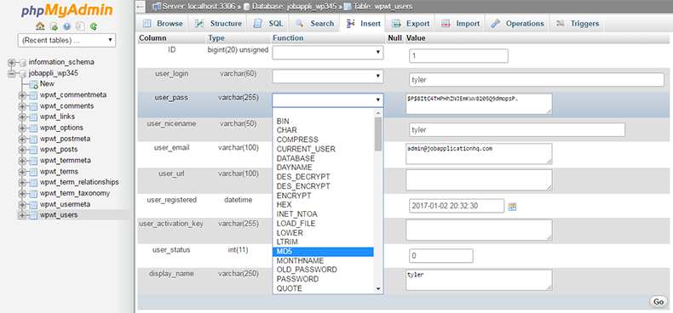
Task: Open the Function dropdown for ID row
Action: (x=328, y=53)
